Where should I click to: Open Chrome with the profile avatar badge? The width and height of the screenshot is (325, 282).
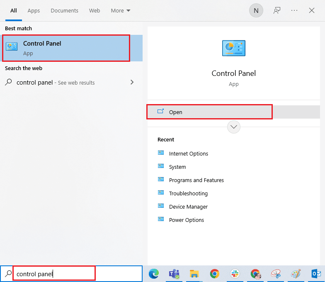click(x=255, y=274)
